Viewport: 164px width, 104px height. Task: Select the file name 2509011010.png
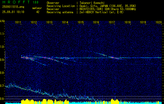tap(13, 7)
